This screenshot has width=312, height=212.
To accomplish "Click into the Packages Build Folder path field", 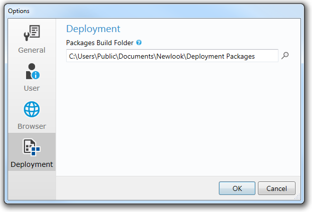I will (172, 56).
